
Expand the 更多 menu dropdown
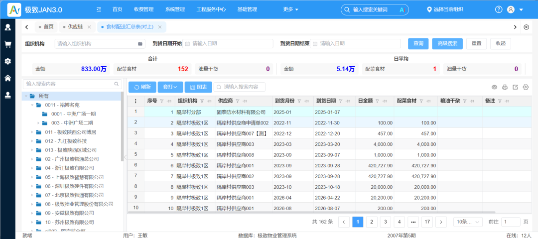pos(290,9)
